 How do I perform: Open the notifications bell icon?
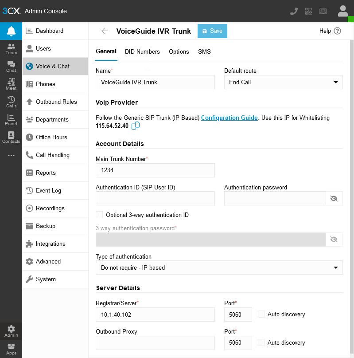coord(11,31)
